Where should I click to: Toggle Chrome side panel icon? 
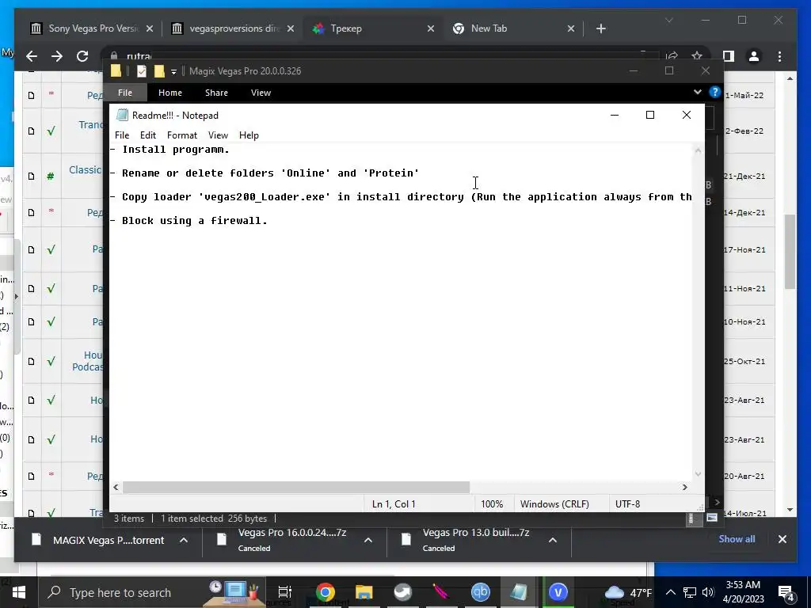point(729,56)
